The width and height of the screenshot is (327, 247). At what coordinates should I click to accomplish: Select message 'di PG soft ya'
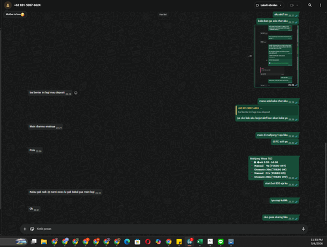(x=284, y=142)
